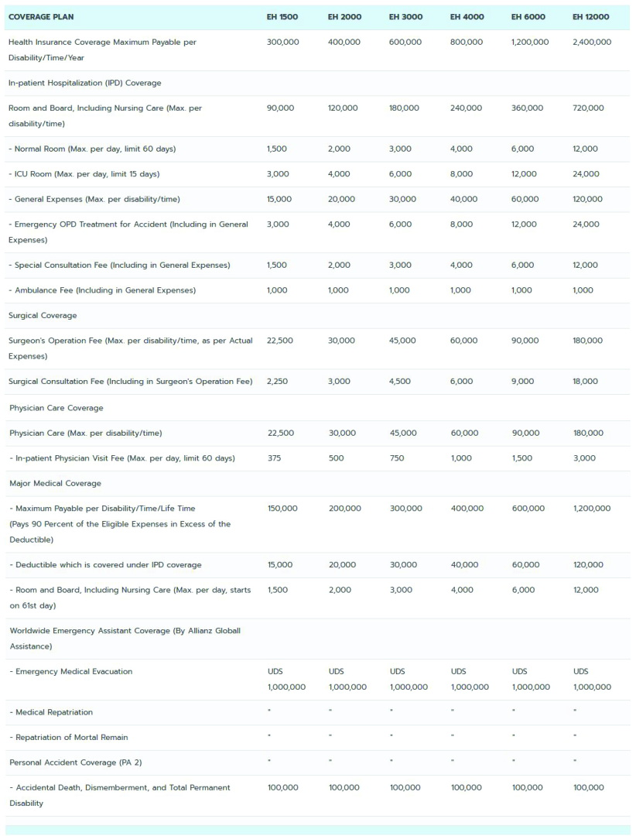Click the EH 6000 column header
Viewport: 636px width, 836px height.
[x=527, y=17]
